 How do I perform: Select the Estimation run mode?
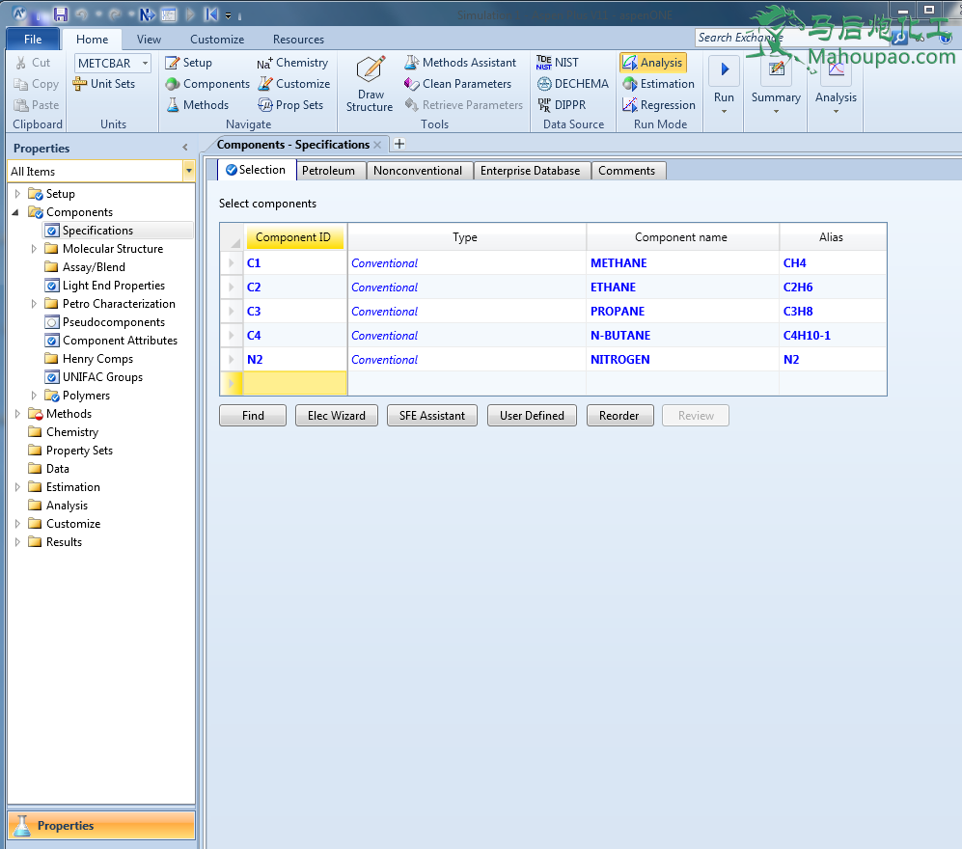pos(658,84)
